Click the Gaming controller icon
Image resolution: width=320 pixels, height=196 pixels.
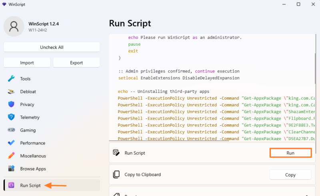(x=11, y=130)
